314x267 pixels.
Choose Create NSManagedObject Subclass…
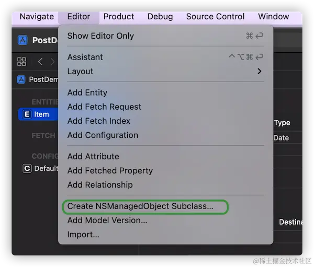pos(165,206)
